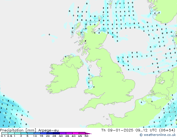Click the '45' legend scale label
Screen dimensions: 177x137
[80, 136]
